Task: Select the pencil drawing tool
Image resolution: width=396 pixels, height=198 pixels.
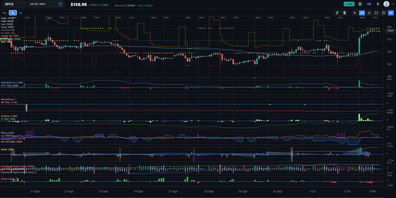Action: (x=337, y=13)
